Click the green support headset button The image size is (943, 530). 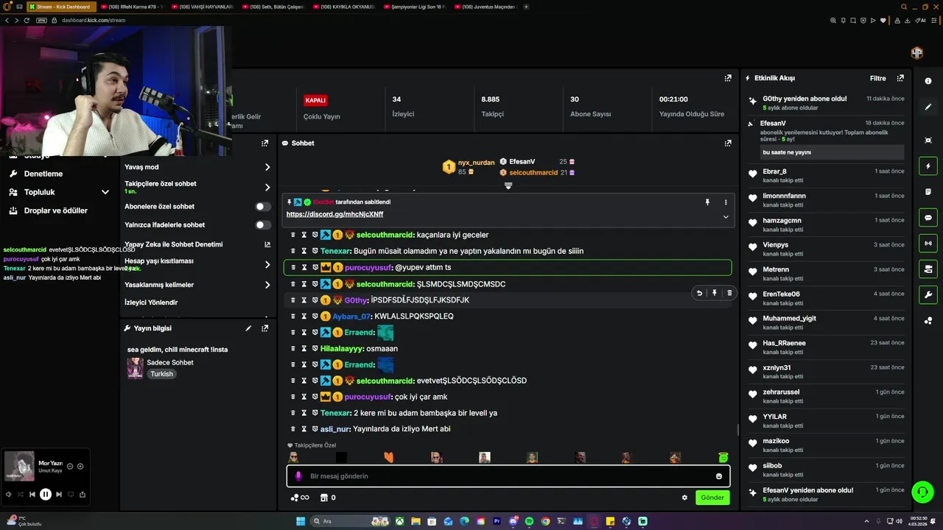pos(922,491)
